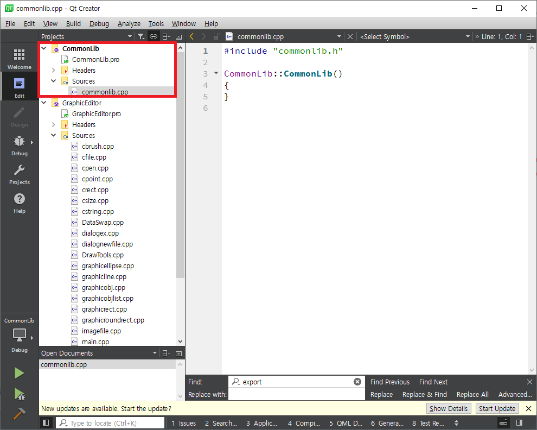Focus the Type to locate field

pyautogui.click(x=110, y=423)
